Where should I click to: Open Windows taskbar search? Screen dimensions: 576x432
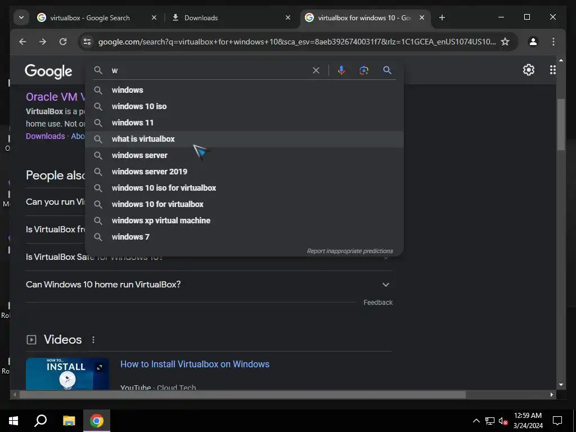[x=40, y=421]
